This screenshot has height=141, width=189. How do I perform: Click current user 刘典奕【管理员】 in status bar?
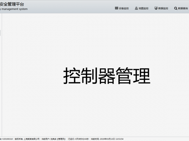(54, 139)
